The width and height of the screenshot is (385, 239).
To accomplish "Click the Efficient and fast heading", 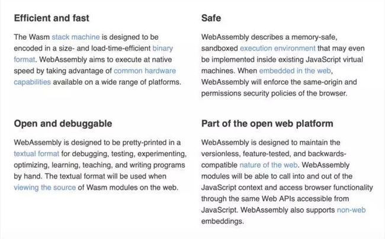I will click(52, 18).
